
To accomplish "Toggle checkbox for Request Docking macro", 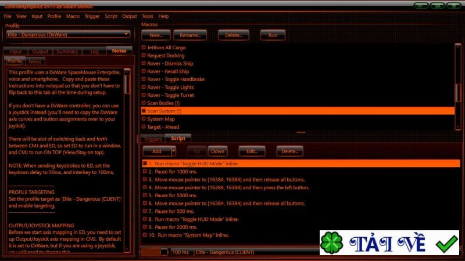I will [144, 55].
